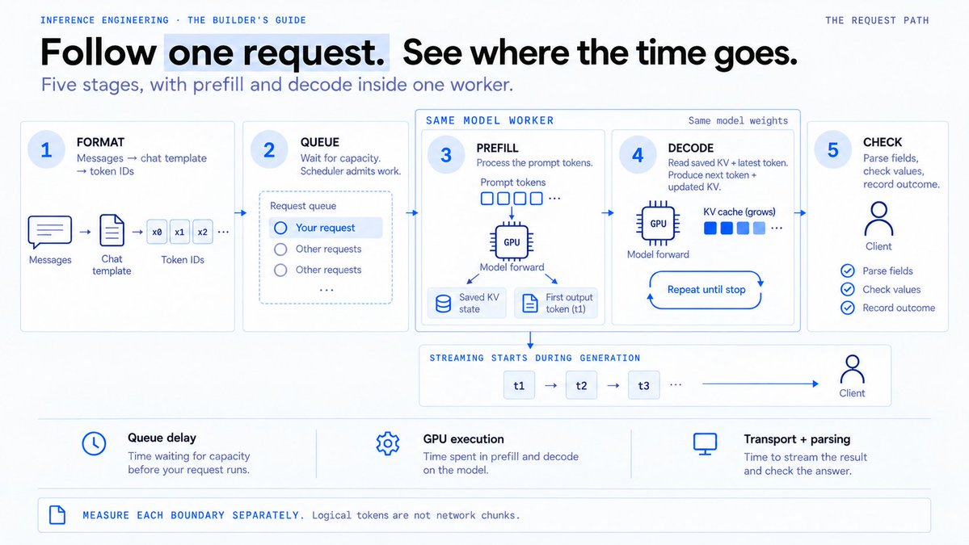
Task: Click the "Prompt tokens" label
Action: click(513, 182)
